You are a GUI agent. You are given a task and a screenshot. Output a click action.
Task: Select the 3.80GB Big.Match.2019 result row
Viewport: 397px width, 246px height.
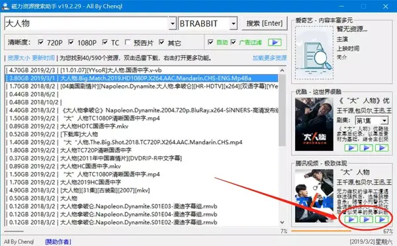click(x=142, y=78)
